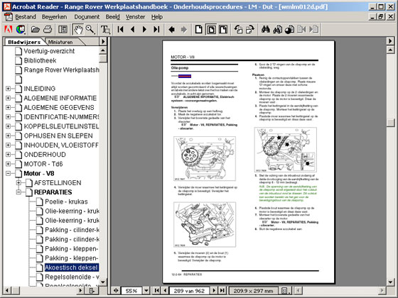Open Find with binoculars icon

pyautogui.click(x=266, y=29)
